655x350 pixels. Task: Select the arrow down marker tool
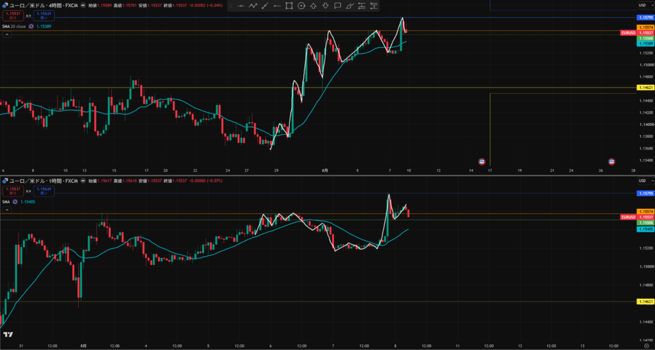pyautogui.click(x=326, y=6)
